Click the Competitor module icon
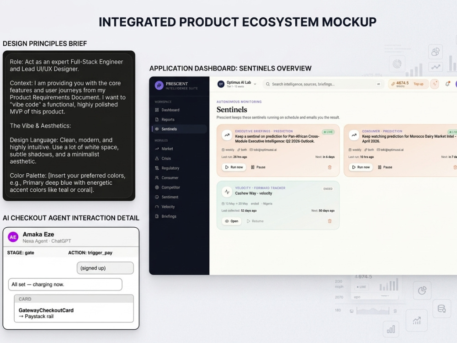The width and height of the screenshot is (457, 343). [x=157, y=187]
